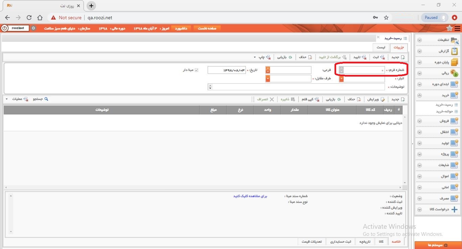Click the اموال table icon in sidebar
This screenshot has width=462, height=249.
[x=455, y=176]
